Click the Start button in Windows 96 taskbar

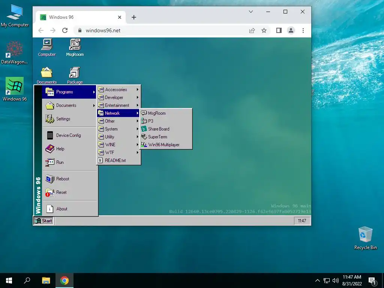43,220
